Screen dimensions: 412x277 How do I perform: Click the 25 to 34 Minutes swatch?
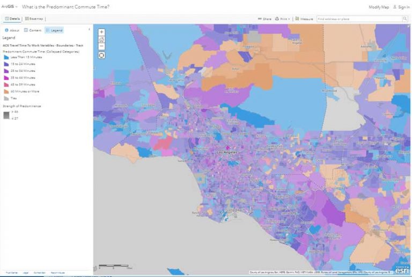[x=6, y=71]
